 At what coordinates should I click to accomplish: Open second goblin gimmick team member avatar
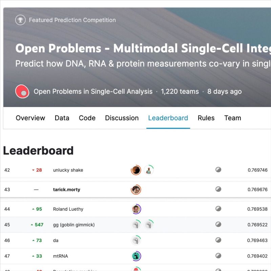coord(149,225)
